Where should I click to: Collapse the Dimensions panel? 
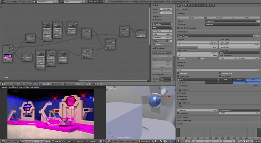(x=183, y=32)
